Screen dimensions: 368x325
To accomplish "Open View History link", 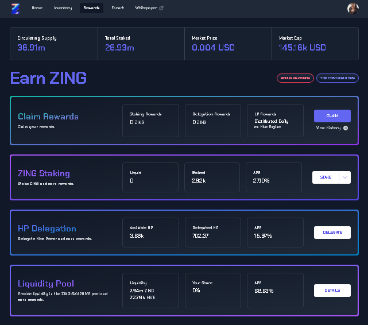I will (328, 128).
